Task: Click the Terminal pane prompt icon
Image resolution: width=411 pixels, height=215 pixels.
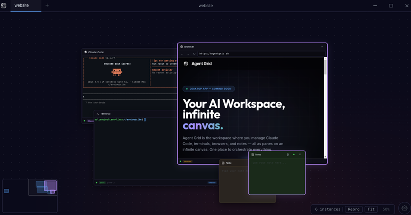Action: click(98, 114)
